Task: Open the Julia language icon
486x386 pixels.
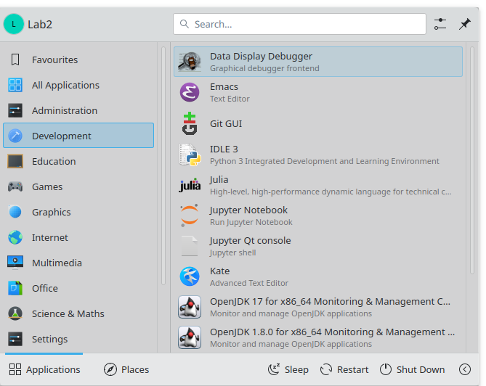Action: pos(190,185)
